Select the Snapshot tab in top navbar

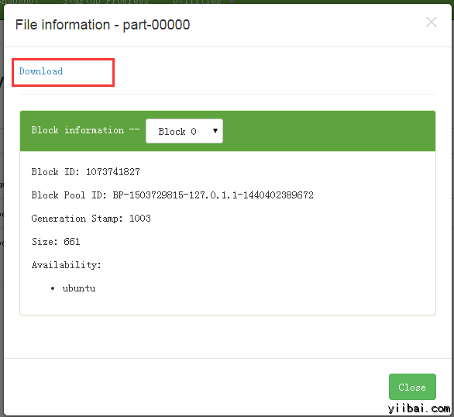tap(18, 2)
